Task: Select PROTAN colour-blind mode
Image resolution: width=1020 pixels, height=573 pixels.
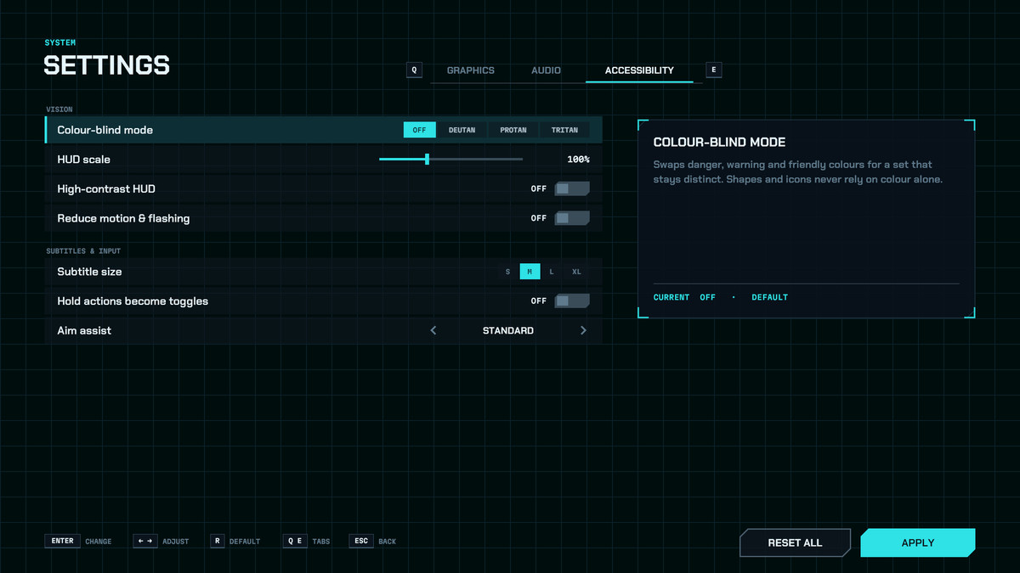Action: [x=513, y=130]
